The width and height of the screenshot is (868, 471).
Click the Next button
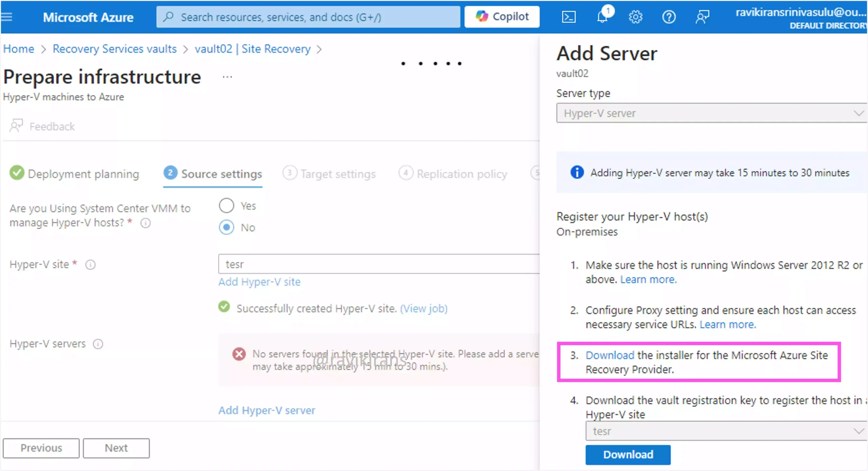coord(116,448)
